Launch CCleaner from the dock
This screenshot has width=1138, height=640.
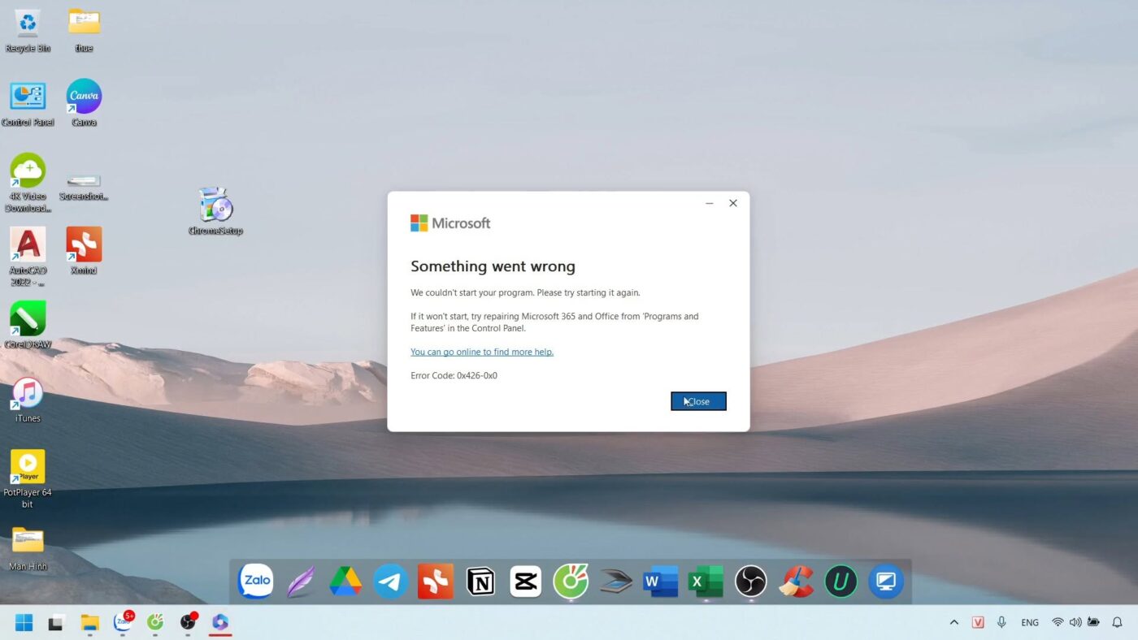[x=797, y=582]
